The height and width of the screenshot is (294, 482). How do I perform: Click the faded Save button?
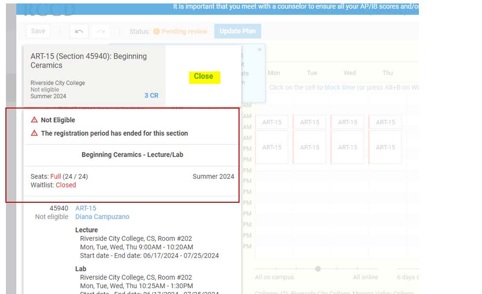point(38,31)
